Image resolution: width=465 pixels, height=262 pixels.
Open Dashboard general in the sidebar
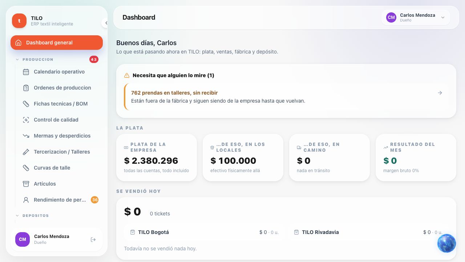pyautogui.click(x=57, y=43)
